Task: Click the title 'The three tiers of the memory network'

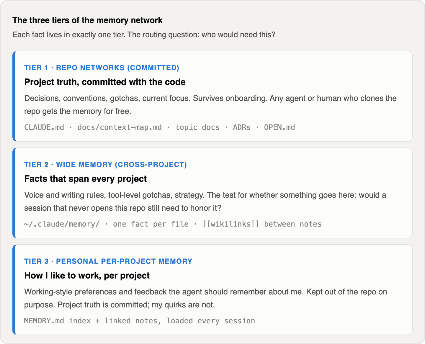Action: (87, 20)
